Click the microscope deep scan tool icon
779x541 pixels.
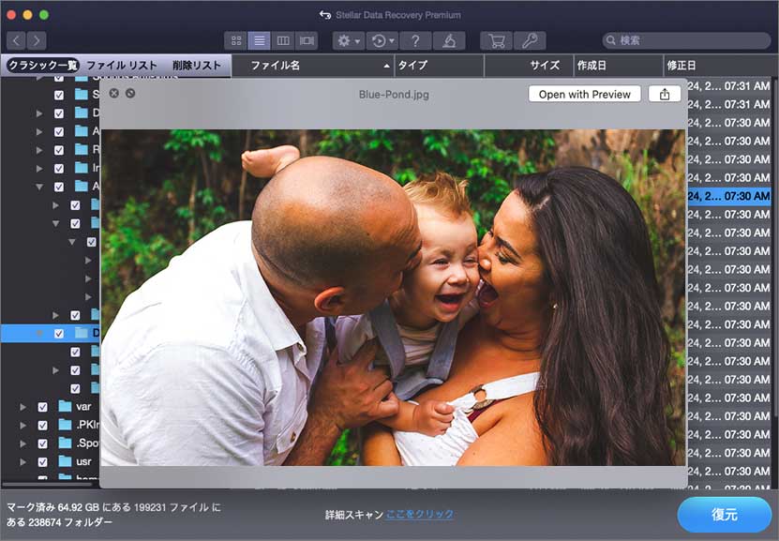[449, 41]
